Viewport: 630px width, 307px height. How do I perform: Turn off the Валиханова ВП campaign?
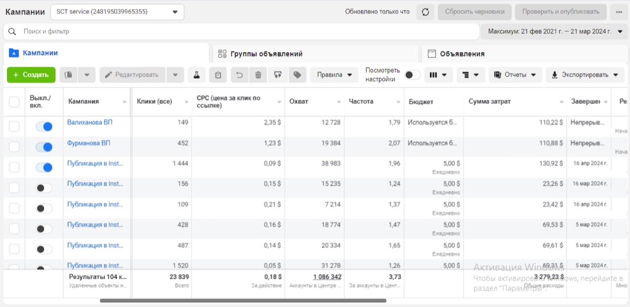tap(44, 126)
